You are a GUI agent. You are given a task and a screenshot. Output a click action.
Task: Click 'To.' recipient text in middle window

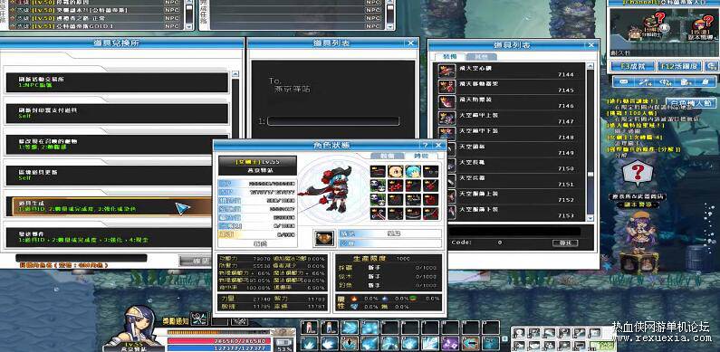(x=274, y=81)
